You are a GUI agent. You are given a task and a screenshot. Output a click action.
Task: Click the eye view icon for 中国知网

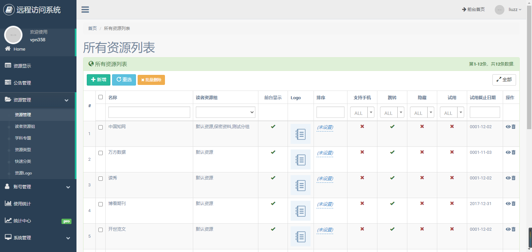508,127
